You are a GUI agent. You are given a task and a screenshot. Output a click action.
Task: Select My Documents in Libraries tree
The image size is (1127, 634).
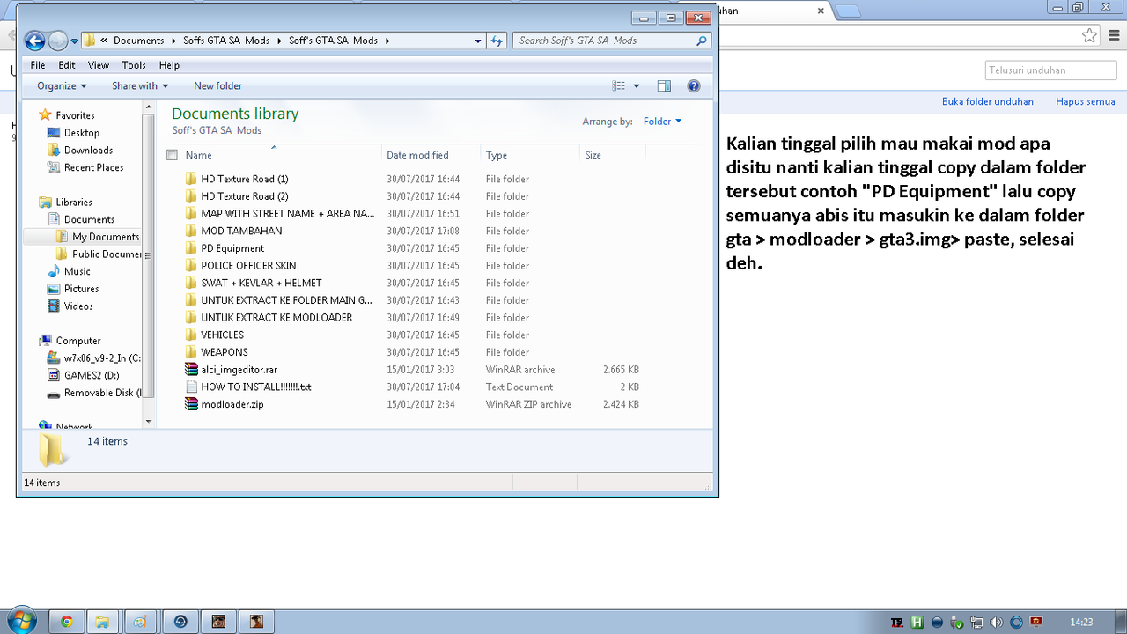tap(98, 237)
